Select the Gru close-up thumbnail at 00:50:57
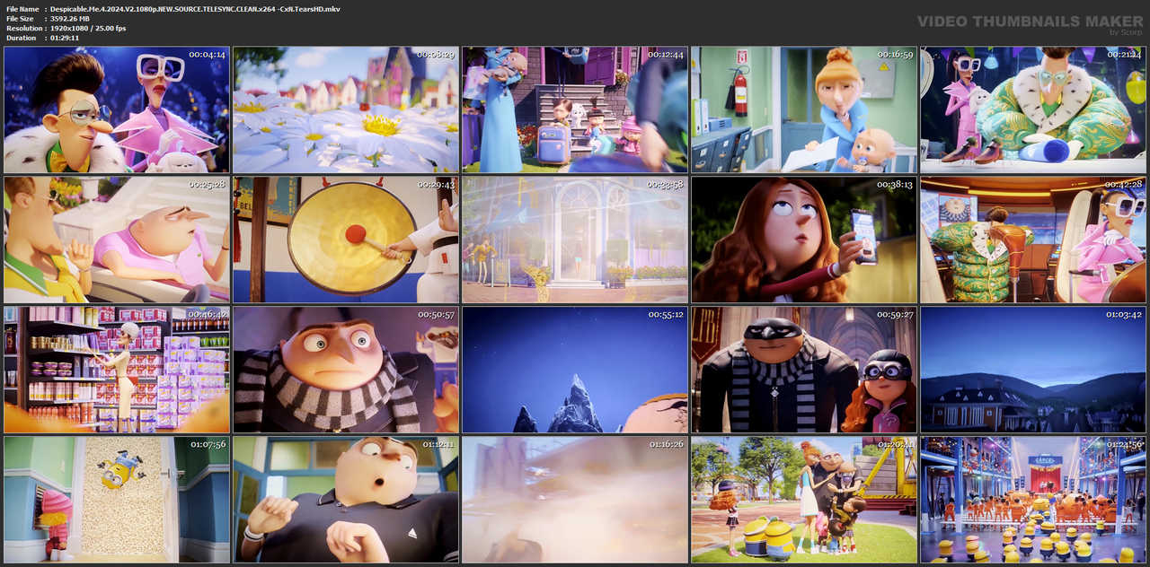1150x567 pixels. (346, 370)
